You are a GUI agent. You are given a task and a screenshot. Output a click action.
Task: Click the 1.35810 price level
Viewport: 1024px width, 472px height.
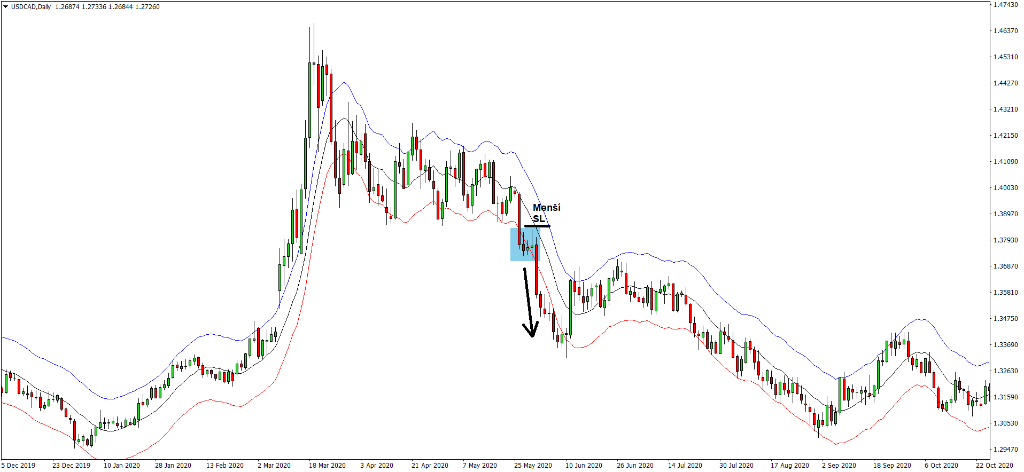click(1005, 293)
